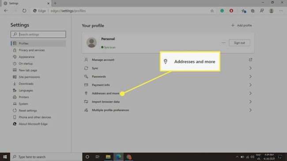Click the Import browser data folder icon

[x=86, y=101]
